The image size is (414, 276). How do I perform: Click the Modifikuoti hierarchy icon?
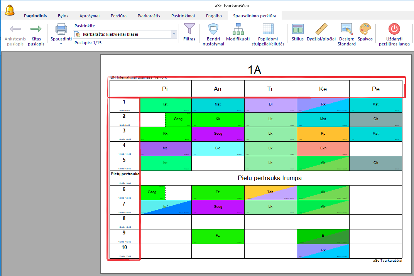click(238, 29)
